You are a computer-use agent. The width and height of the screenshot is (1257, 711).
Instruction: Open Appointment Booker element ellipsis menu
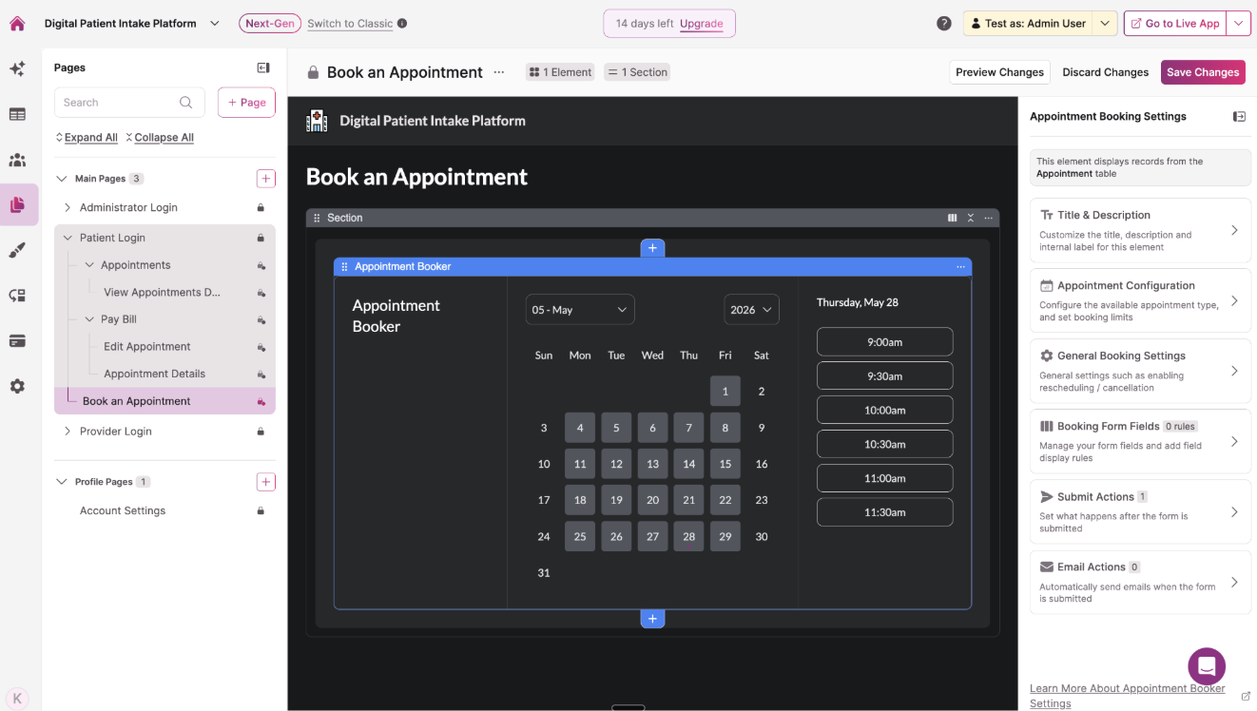960,267
